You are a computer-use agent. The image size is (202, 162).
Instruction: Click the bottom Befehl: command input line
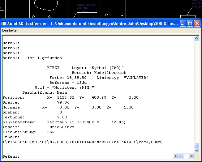88,156
